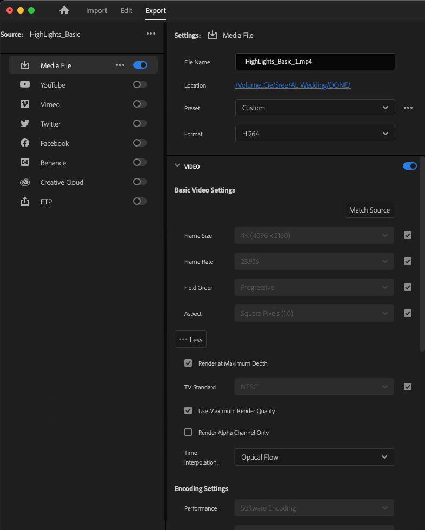The image size is (425, 530).
Task: Enable YouTube publishing toggle
Action: tap(140, 84)
